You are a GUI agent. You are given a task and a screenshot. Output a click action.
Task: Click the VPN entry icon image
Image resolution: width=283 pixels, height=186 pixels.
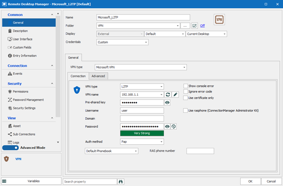tap(219, 20)
